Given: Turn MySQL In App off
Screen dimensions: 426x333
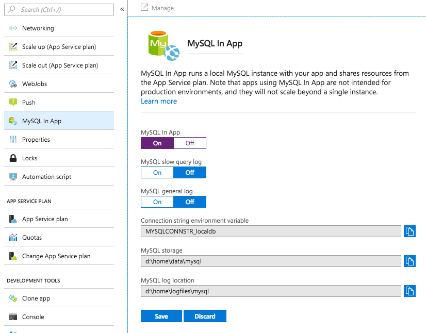Looking at the screenshot, I should click(190, 143).
